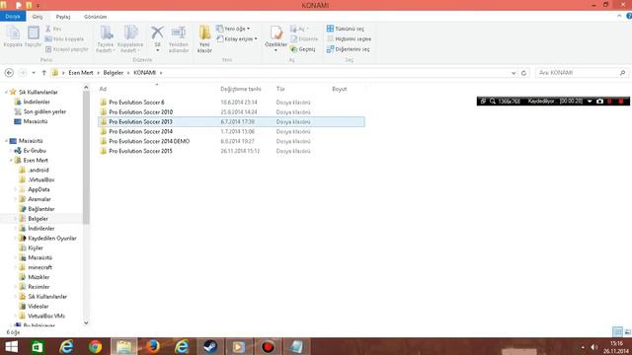Select the Pro Evolution Soccer 6 folder
Image resolution: width=632 pixels, height=355 pixels.
pos(136,103)
